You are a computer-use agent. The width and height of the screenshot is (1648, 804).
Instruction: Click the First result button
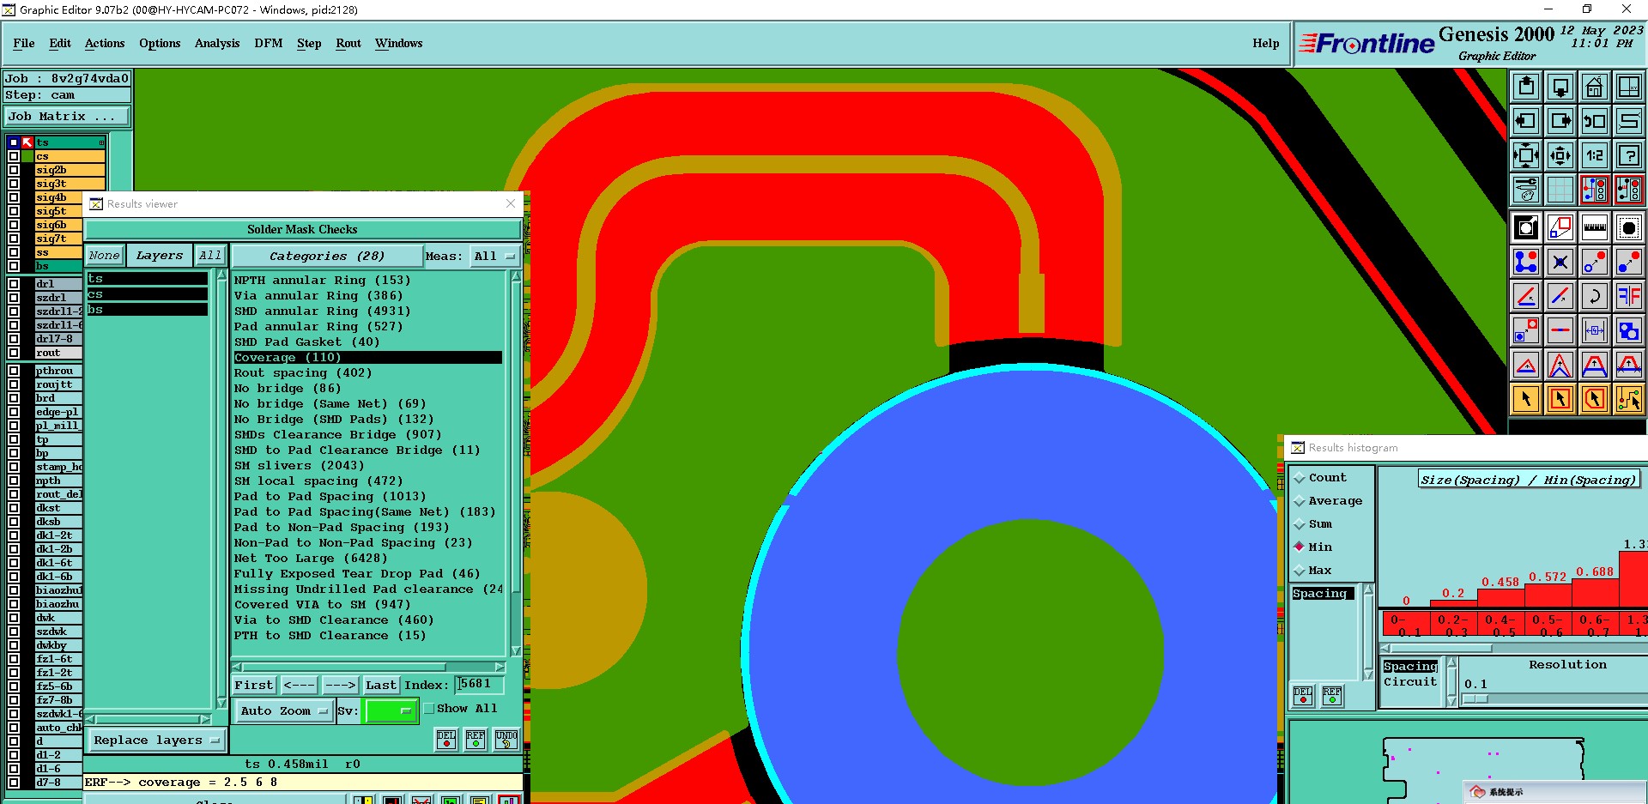254,686
